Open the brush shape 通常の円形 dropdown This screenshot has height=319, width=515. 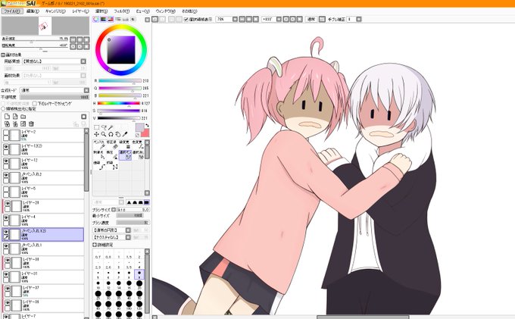[x=128, y=230]
